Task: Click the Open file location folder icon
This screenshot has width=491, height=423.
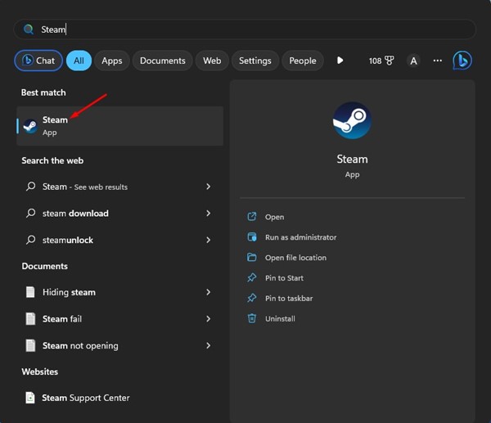Action: (x=252, y=258)
